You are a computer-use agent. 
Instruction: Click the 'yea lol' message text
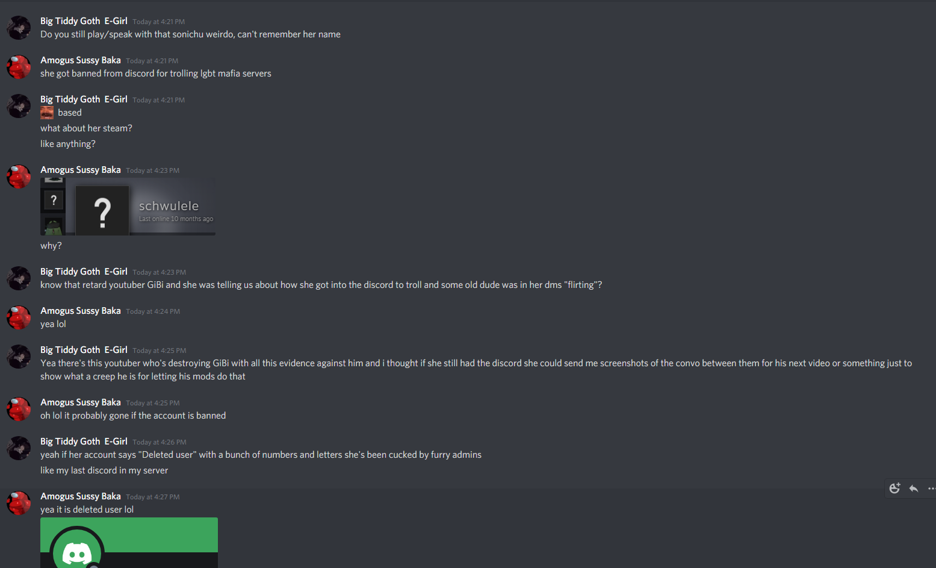click(53, 324)
